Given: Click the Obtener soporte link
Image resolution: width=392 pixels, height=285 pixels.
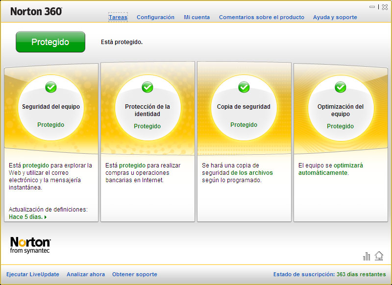Looking at the screenshot, I should pyautogui.click(x=135, y=274).
